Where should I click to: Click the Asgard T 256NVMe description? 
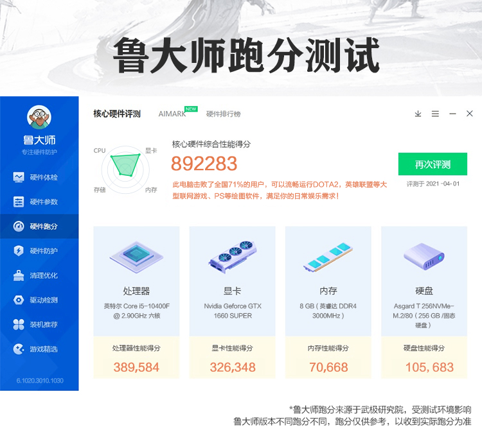(424, 315)
